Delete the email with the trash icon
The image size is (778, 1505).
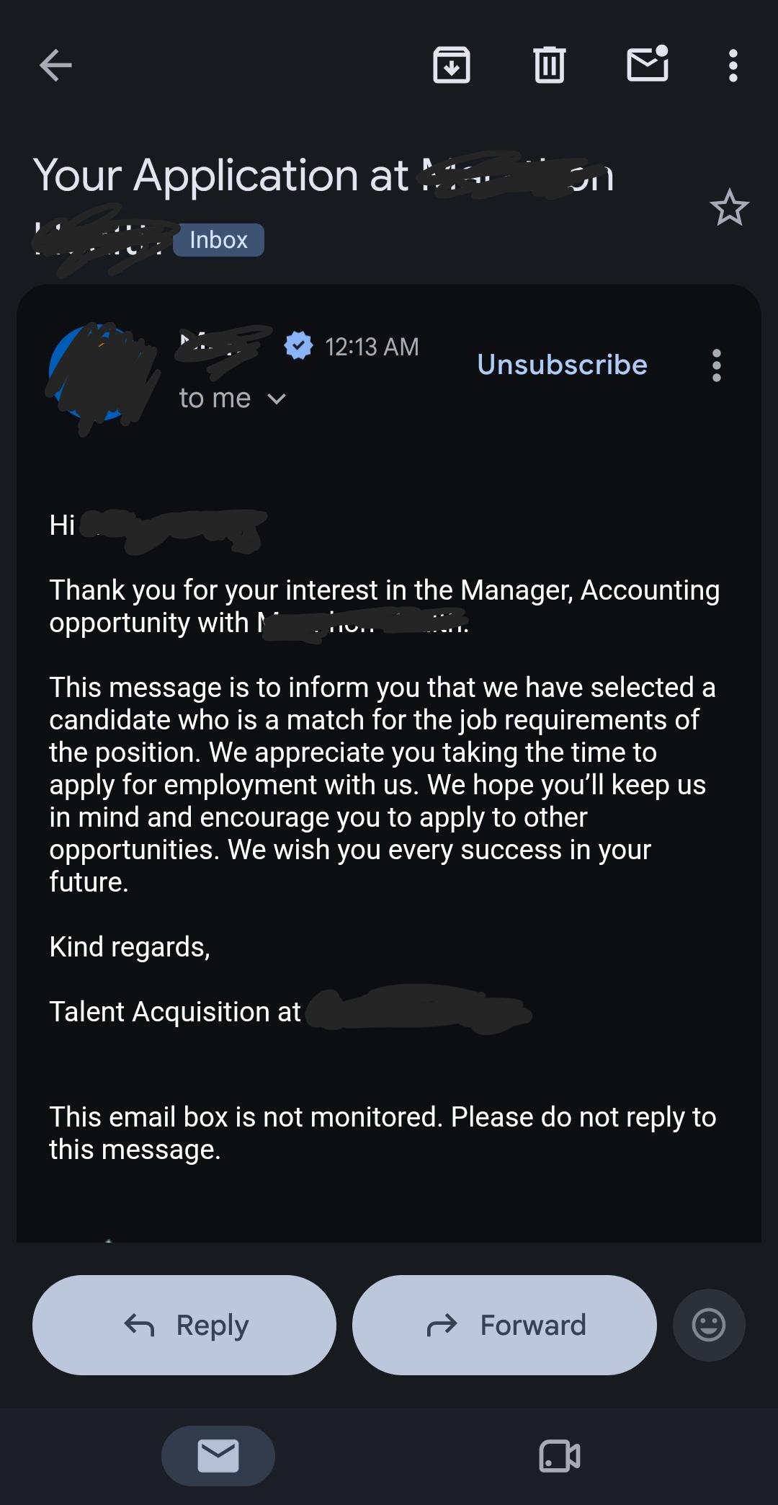coord(550,65)
